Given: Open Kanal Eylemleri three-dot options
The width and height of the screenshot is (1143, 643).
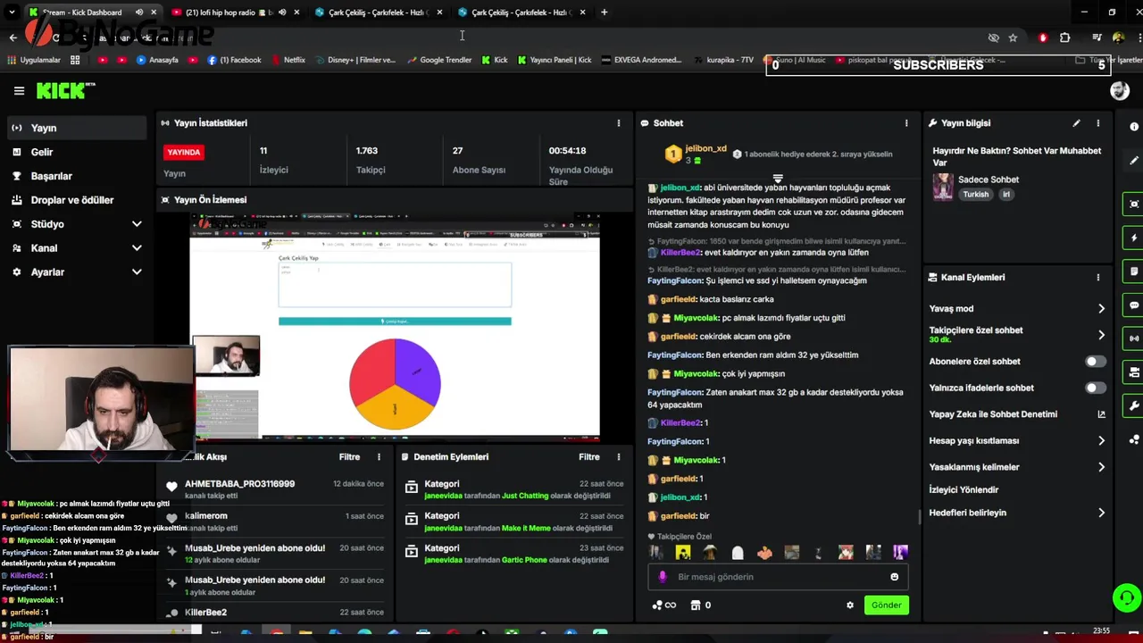Looking at the screenshot, I should coord(1098,278).
